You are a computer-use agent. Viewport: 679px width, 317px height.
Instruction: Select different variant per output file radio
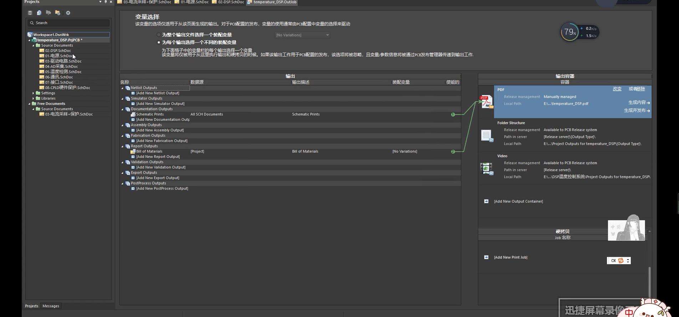tap(159, 42)
